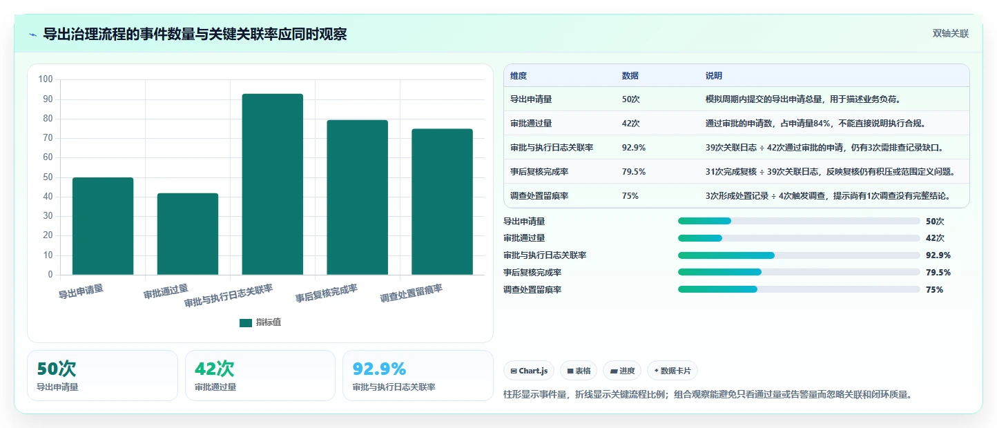
Task: Click the 调查处置留痕率 bar in the chart
Action: (x=442, y=202)
